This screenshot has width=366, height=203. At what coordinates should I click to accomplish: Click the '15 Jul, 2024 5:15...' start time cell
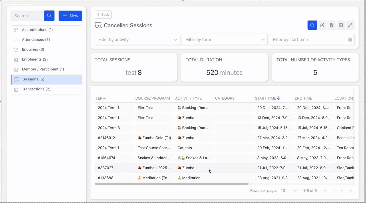(x=274, y=128)
